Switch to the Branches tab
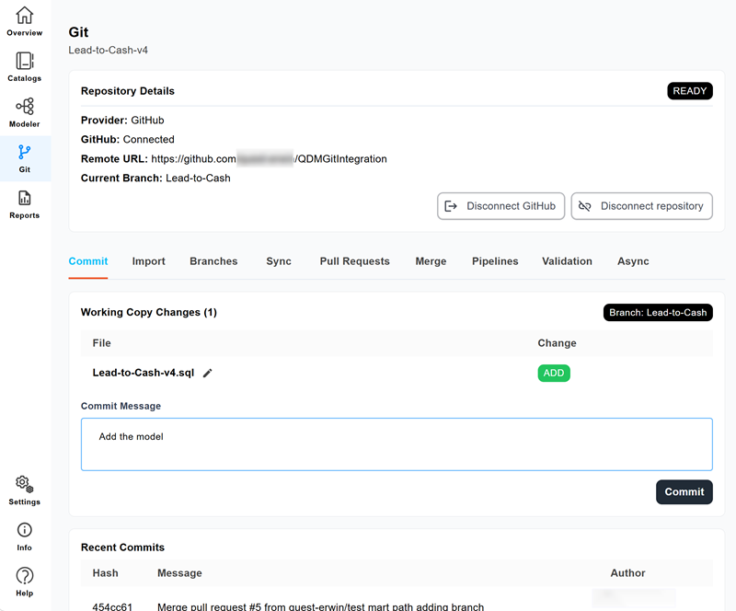 tap(213, 261)
